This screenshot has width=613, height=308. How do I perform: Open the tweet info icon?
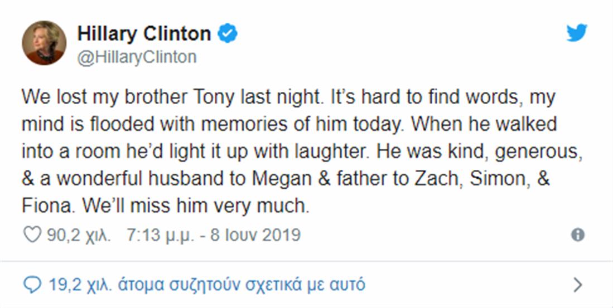click(x=578, y=235)
